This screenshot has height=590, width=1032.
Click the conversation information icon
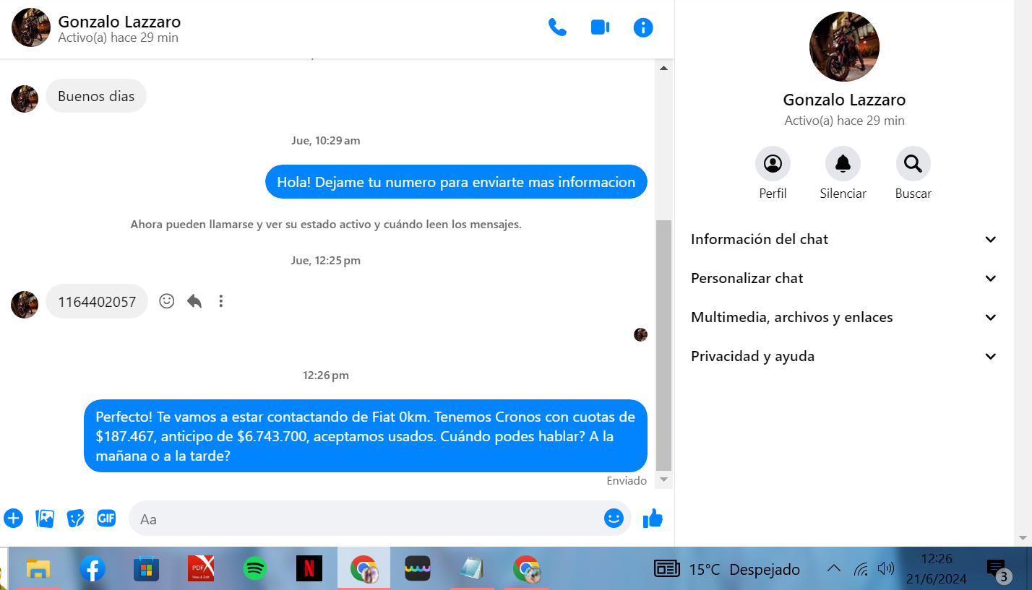click(642, 27)
